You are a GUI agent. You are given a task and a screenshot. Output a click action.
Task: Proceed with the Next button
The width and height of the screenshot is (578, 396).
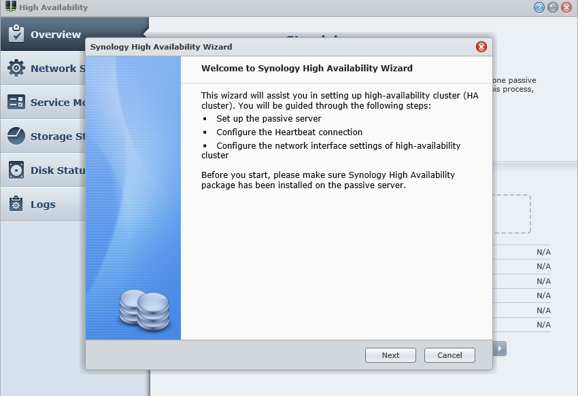pyautogui.click(x=390, y=355)
